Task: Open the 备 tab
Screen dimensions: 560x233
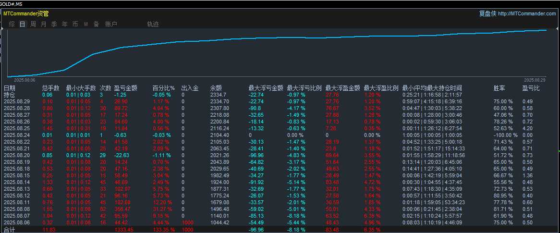Action: click(97, 25)
